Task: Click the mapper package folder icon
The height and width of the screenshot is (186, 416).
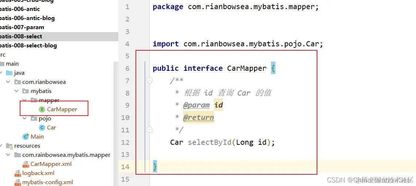Action: (x=34, y=100)
